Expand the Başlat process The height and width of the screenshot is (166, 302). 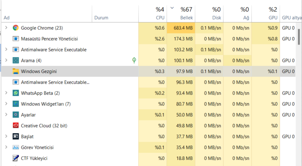[6, 137]
